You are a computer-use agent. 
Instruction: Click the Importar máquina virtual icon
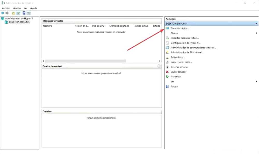[x=167, y=38]
